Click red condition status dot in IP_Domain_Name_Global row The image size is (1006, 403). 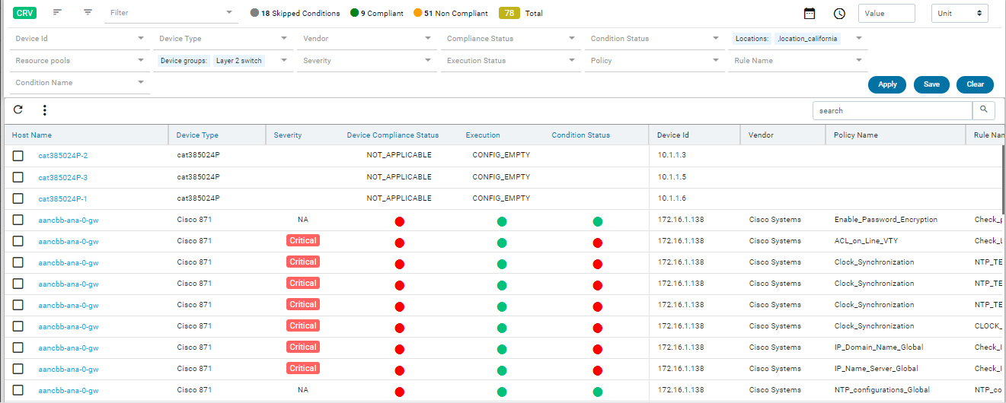(598, 350)
